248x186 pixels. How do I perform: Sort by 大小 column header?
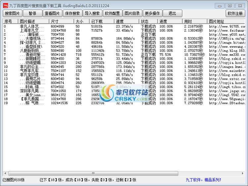coord(82,21)
